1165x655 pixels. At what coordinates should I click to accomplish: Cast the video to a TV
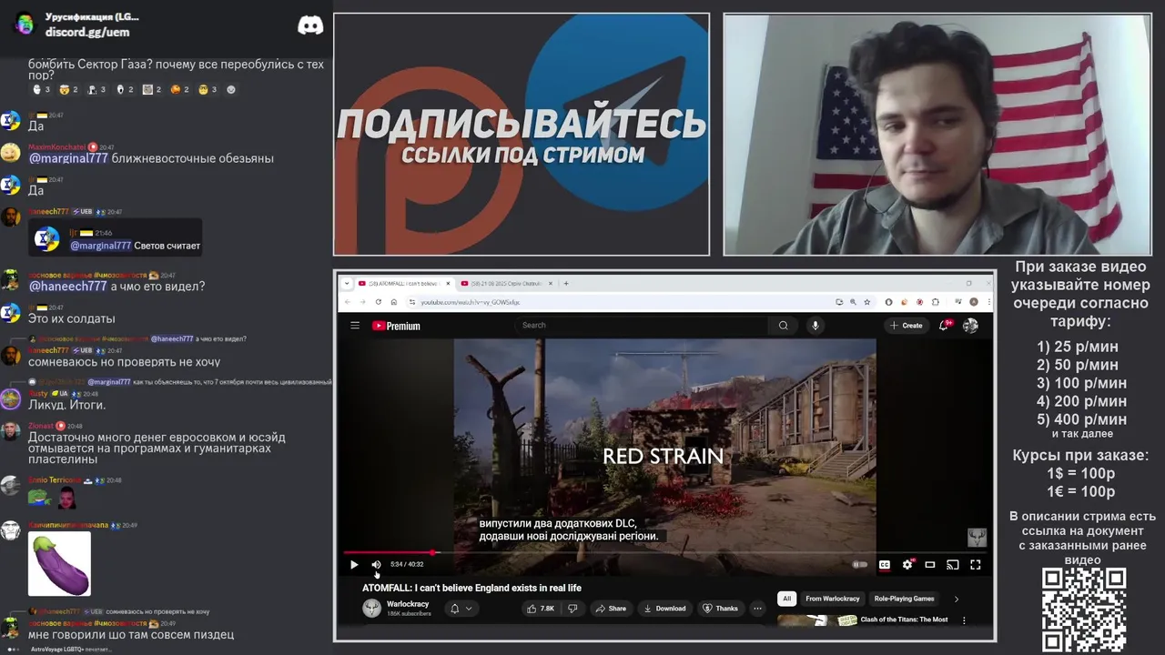click(953, 565)
